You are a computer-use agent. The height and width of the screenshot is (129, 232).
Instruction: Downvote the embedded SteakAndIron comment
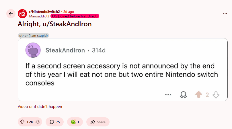tap(216, 95)
